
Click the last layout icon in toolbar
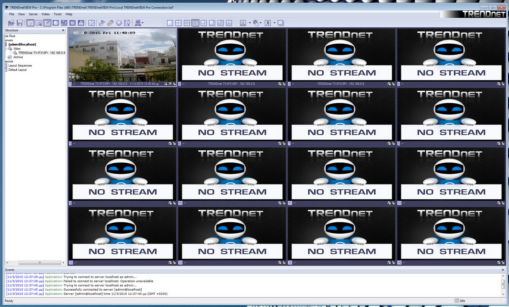[x=229, y=23]
